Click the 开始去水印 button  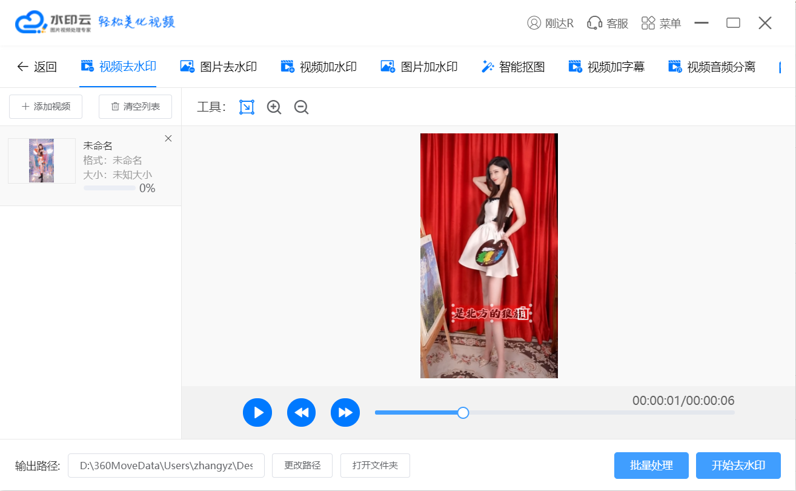tap(738, 466)
